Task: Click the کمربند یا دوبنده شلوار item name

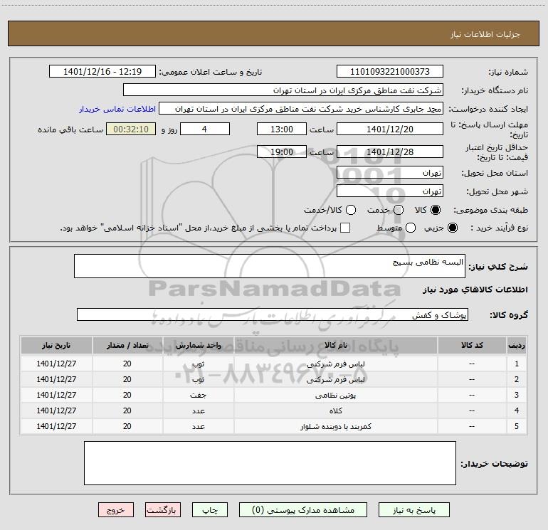Action: (335, 427)
